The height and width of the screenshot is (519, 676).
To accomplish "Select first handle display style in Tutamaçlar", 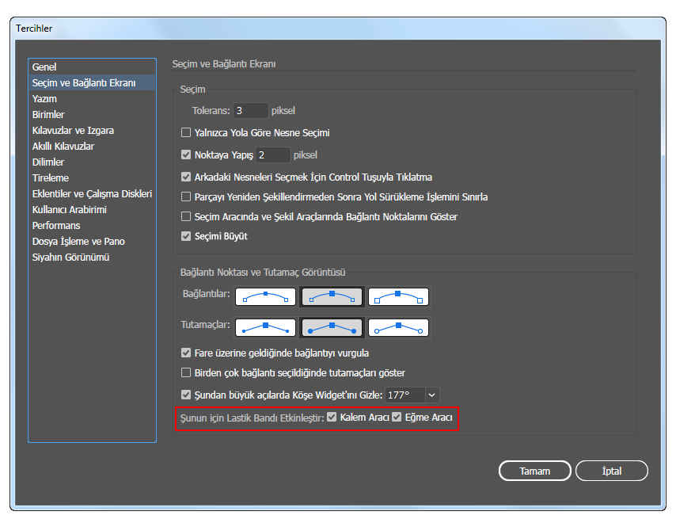I will tap(266, 328).
